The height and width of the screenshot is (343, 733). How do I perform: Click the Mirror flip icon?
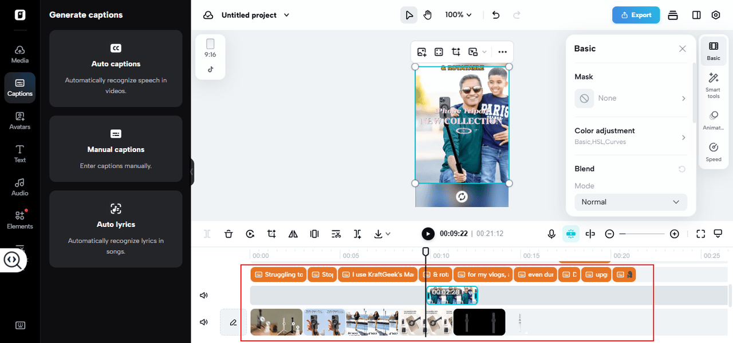[x=293, y=234]
